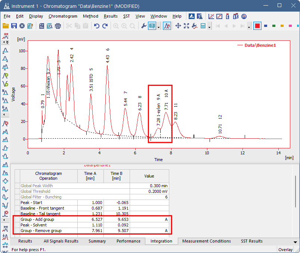300x253 pixels.
Task: Switch to the Performance tab
Action: click(129, 241)
